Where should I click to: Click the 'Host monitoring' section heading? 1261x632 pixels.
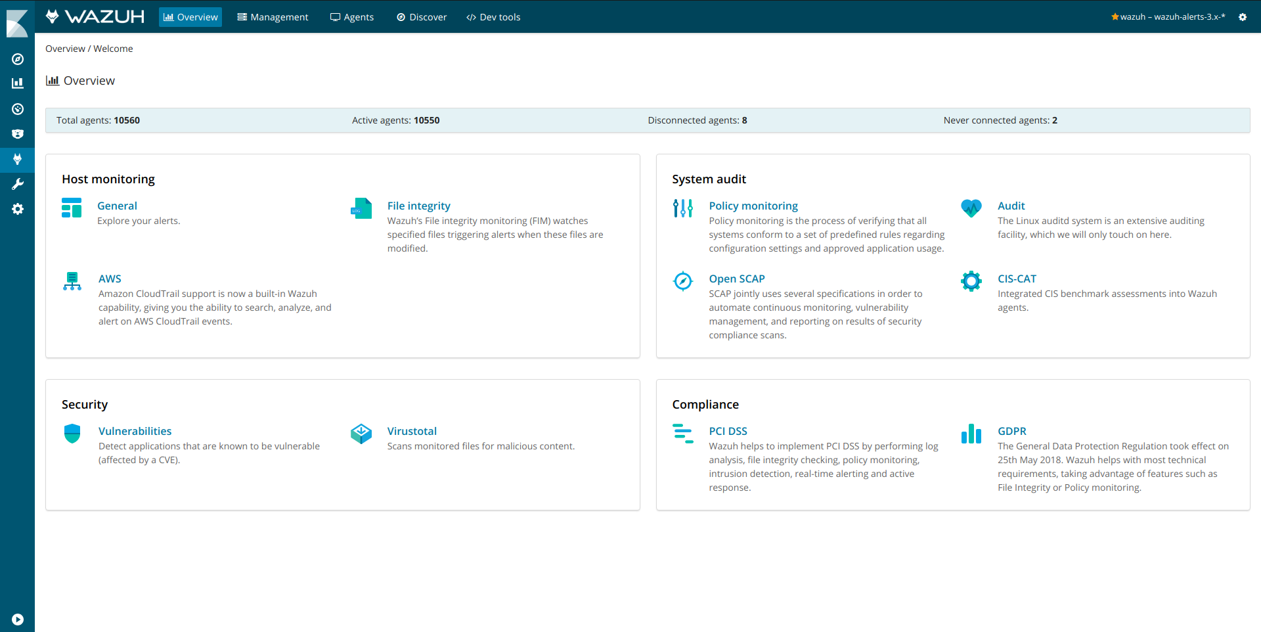pos(108,179)
